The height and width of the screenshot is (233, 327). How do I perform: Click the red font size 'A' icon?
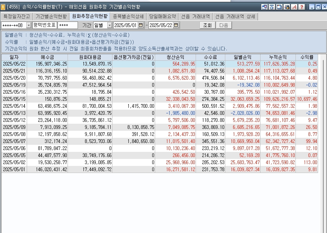[294, 7]
